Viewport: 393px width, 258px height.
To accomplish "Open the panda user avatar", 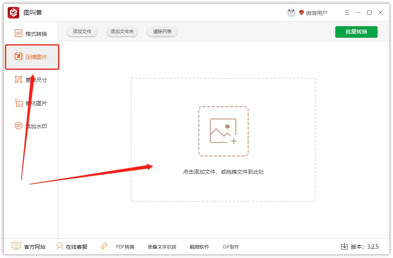I will click(291, 13).
